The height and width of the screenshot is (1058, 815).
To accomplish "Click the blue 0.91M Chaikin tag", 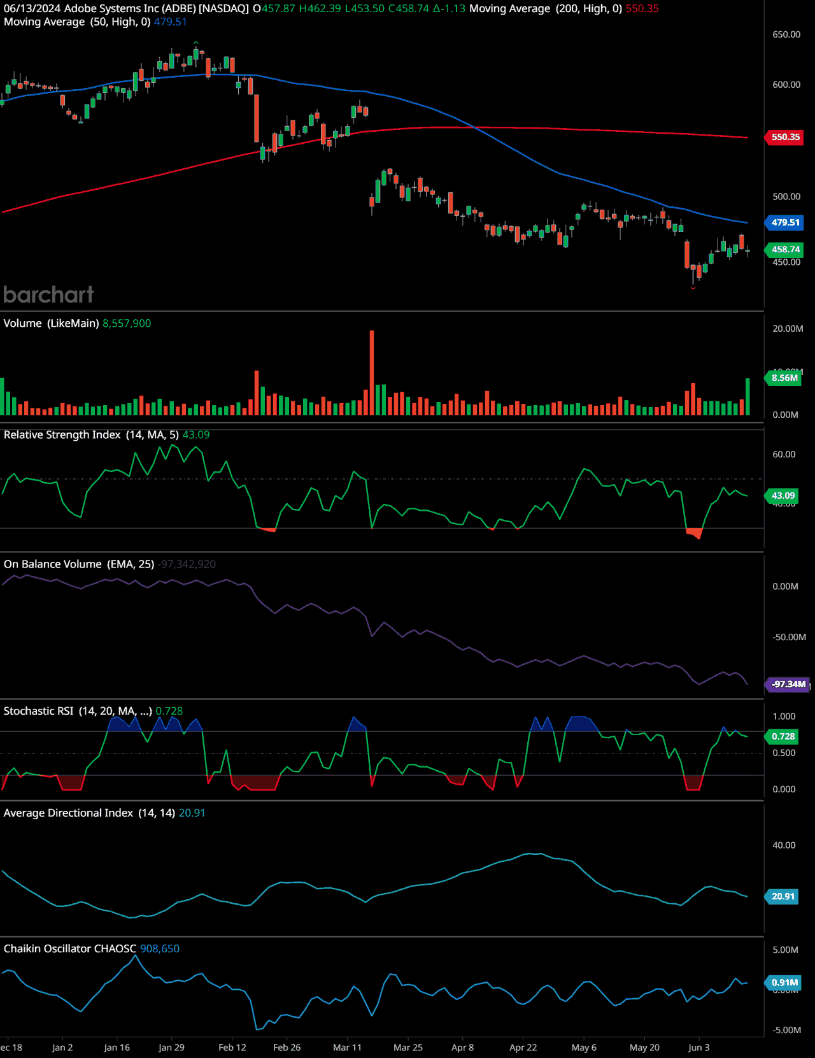I will [784, 982].
